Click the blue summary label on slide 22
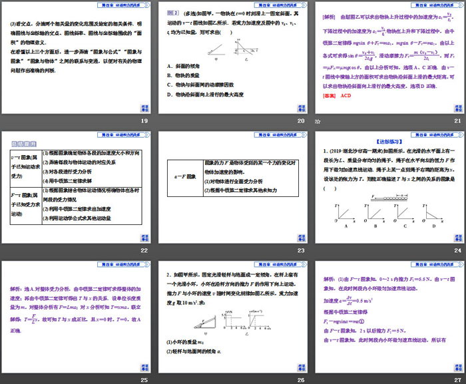 24,144
